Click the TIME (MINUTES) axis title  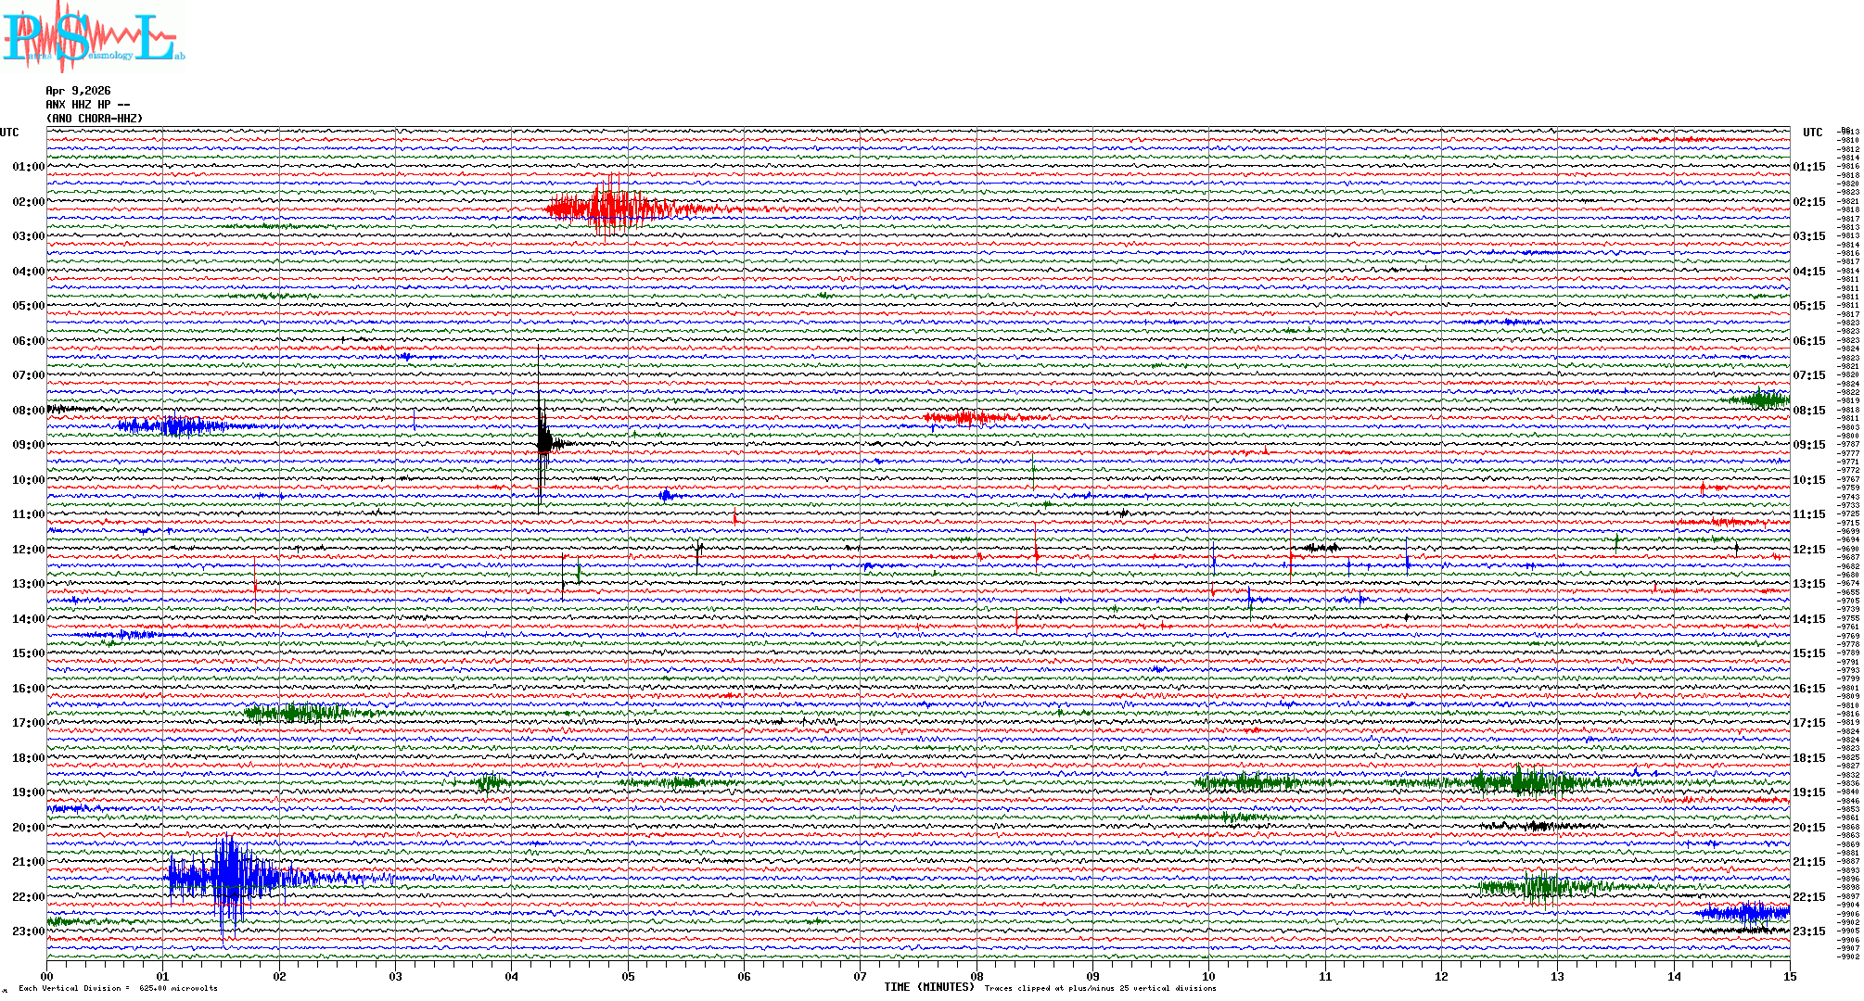point(929,987)
